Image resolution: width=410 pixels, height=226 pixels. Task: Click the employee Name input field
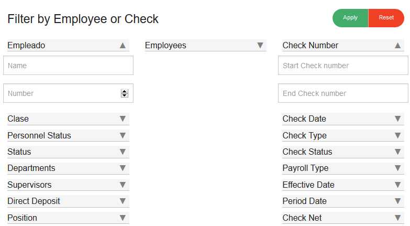pos(68,66)
